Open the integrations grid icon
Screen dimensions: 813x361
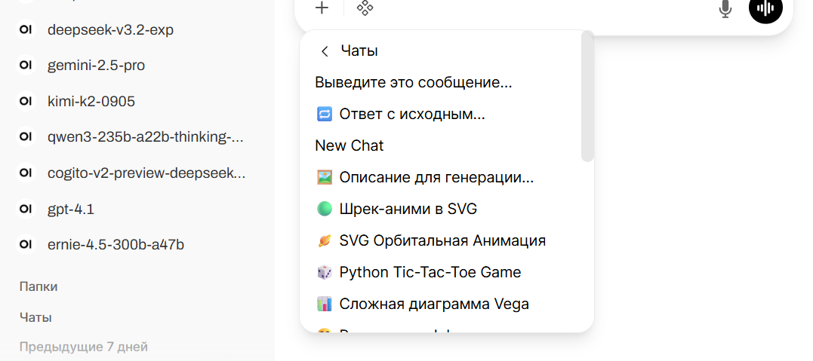[x=365, y=8]
